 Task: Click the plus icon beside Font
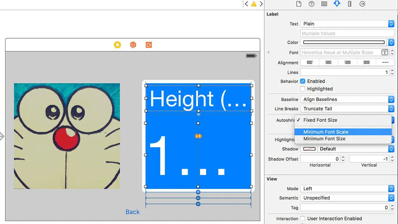coord(268,52)
